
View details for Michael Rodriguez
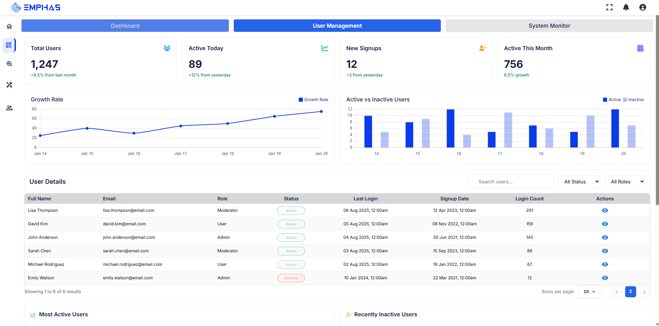pyautogui.click(x=605, y=264)
